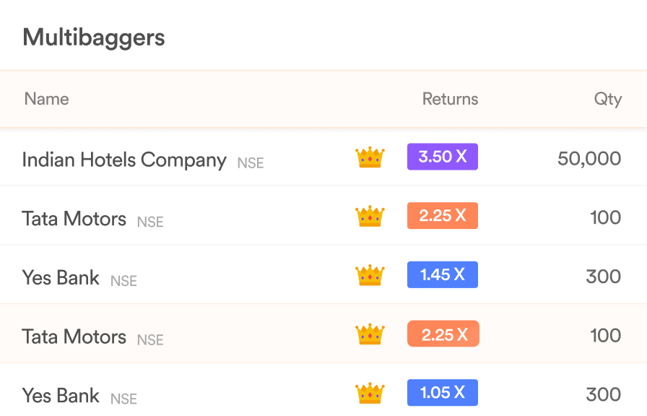This screenshot has height=416, width=647.
Task: Select the crown icon next to the 1.05 X badge
Action: click(370, 393)
